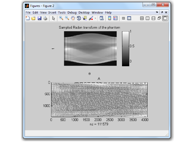This screenshot has height=144, width=192.
Task: Open the Insert menu
Action: pos(52,12)
